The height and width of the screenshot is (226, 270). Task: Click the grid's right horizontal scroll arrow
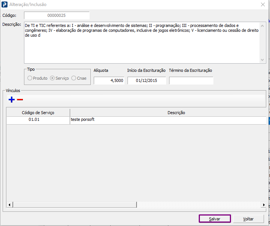click(264, 205)
